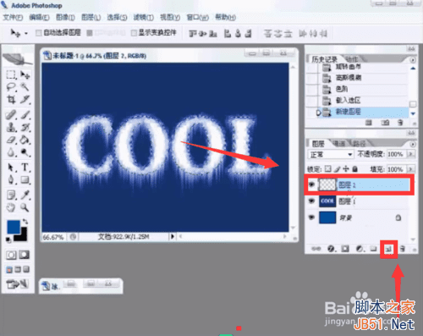Viewport: 423px width, 336px height.
Task: Toggle lock transparent pixels
Action: click(327, 168)
